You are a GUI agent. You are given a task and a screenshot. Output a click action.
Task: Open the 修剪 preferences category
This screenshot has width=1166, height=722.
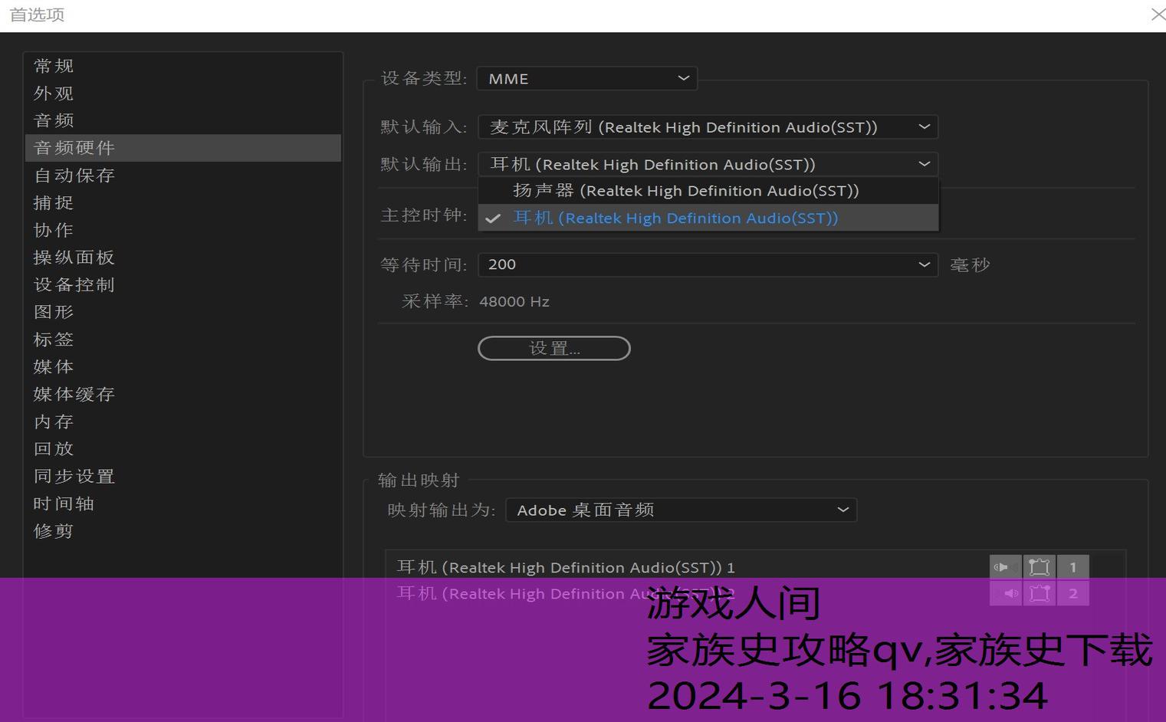point(183,530)
